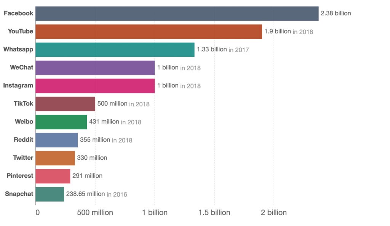Click the pink Instagram bar
The image size is (390, 226).
[x=95, y=86]
